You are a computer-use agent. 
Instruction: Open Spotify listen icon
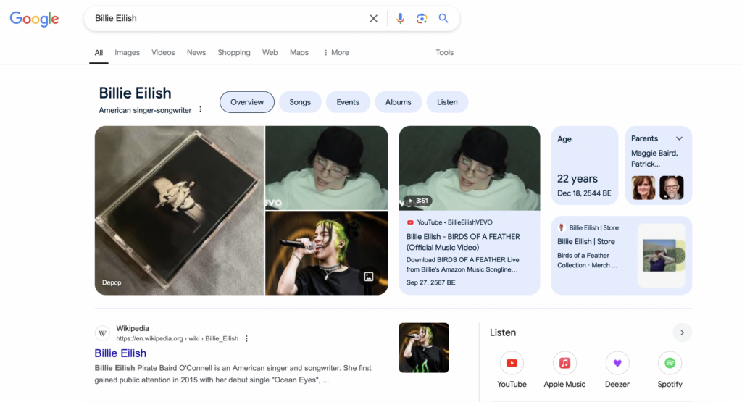click(x=670, y=363)
